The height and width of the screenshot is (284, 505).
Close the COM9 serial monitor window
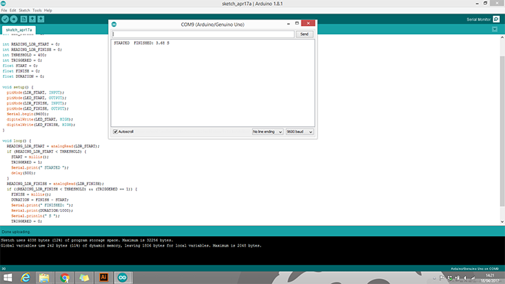308,23
